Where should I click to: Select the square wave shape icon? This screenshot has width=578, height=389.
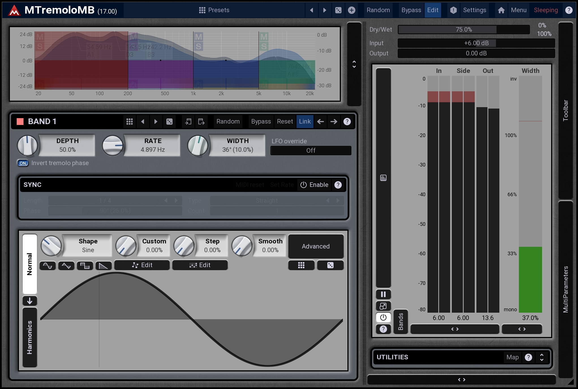85,265
